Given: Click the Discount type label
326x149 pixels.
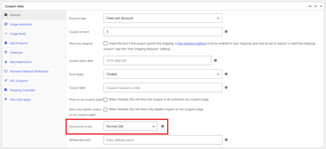Looking at the screenshot, I should pos(77,18).
